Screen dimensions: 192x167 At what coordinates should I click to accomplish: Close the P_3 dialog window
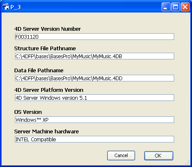coord(185,7)
